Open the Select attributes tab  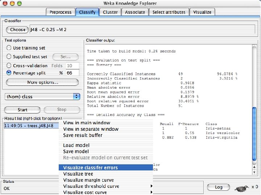[x=169, y=12]
